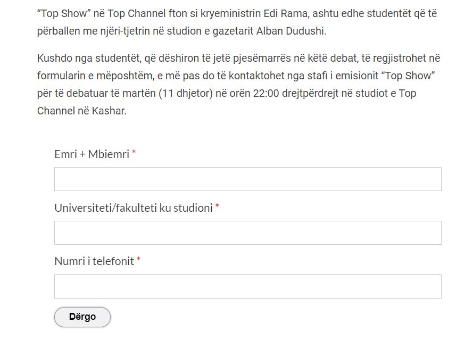Image resolution: width=473 pixels, height=356 pixels.
Task: Click the red asterisk beside Emri + Mbiemri
Action: pos(134,153)
